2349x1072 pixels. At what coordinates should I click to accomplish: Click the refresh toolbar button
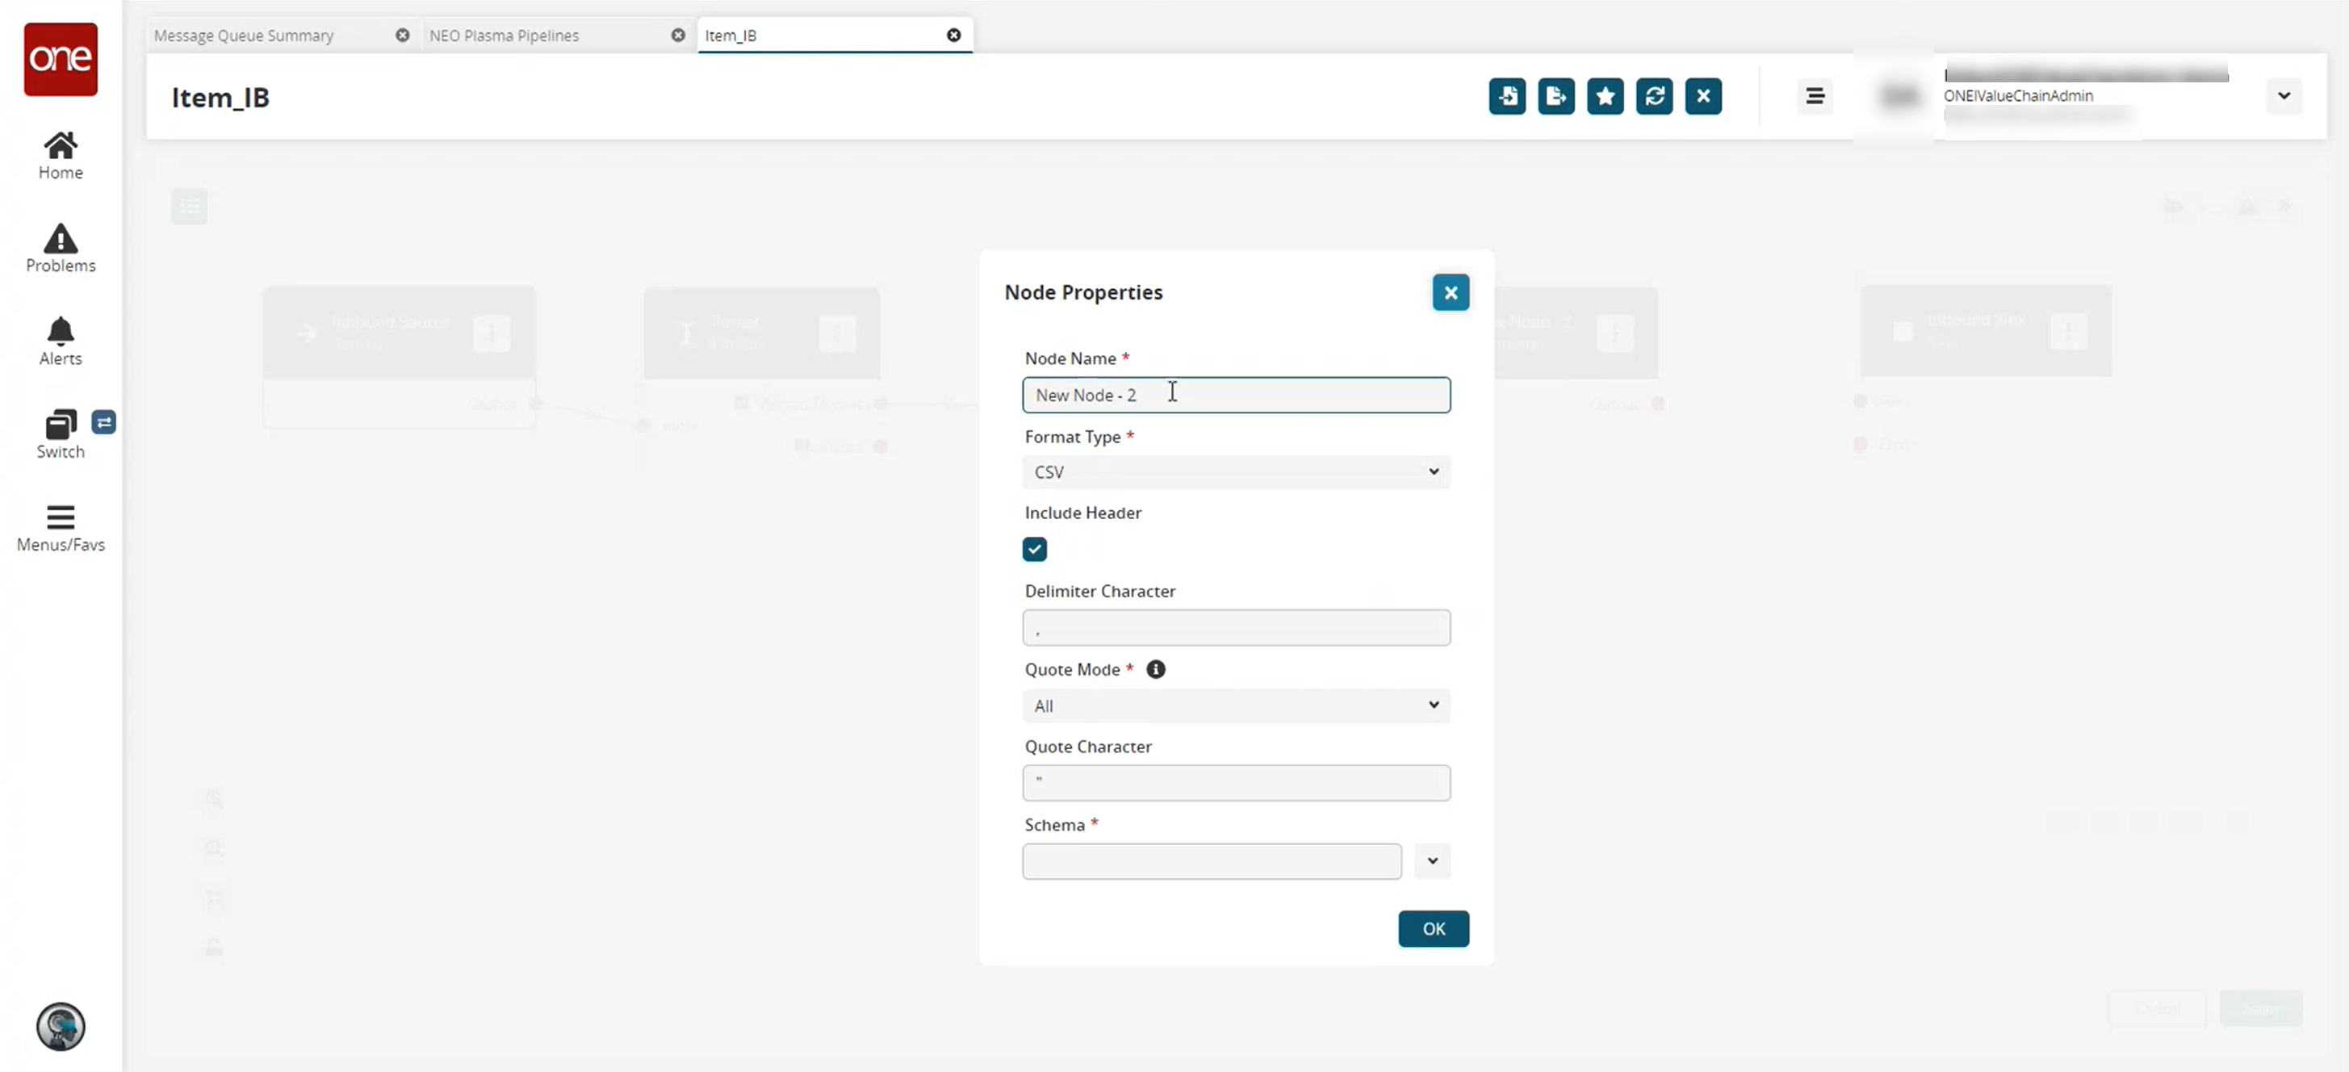pyautogui.click(x=1654, y=96)
